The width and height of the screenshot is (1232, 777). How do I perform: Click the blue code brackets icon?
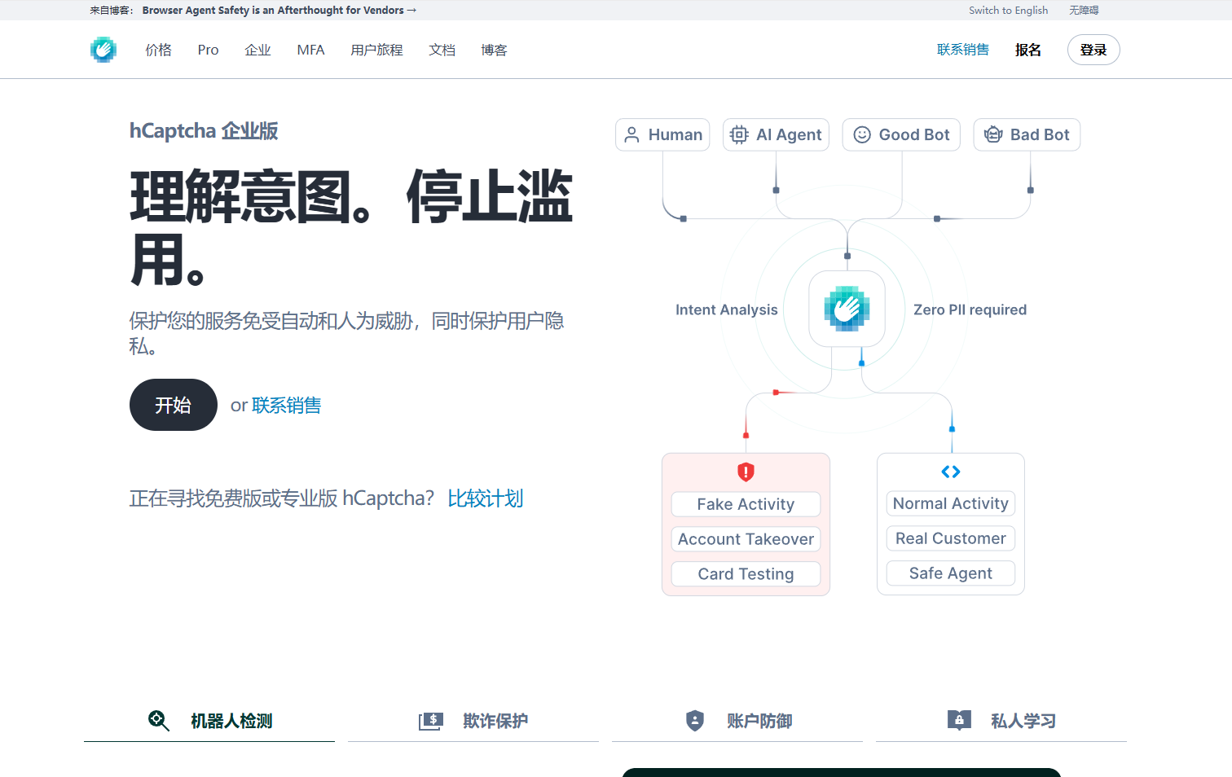[x=950, y=472]
